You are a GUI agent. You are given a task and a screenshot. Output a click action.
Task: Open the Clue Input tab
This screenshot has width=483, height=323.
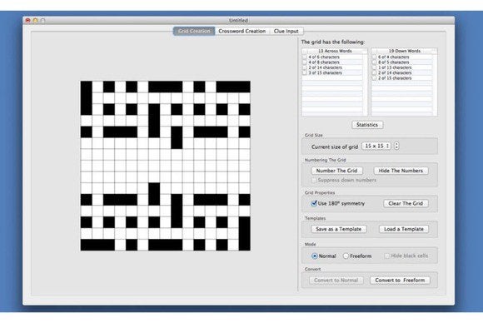[x=286, y=31]
